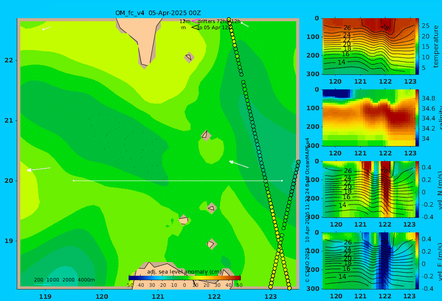Click the map latitude label '20'
Viewport: 442px width, 301px height.
pos(9,181)
